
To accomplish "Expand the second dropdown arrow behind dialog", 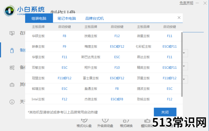I will [184, 66].
